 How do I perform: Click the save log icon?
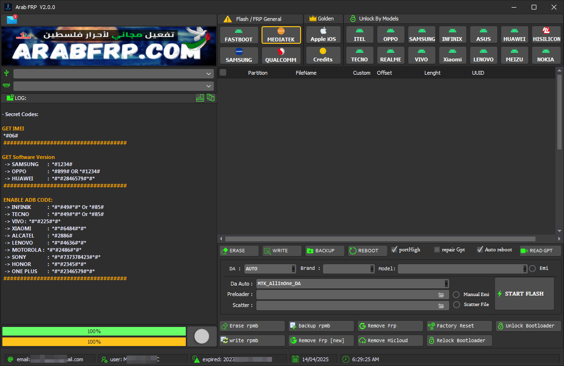[200, 98]
